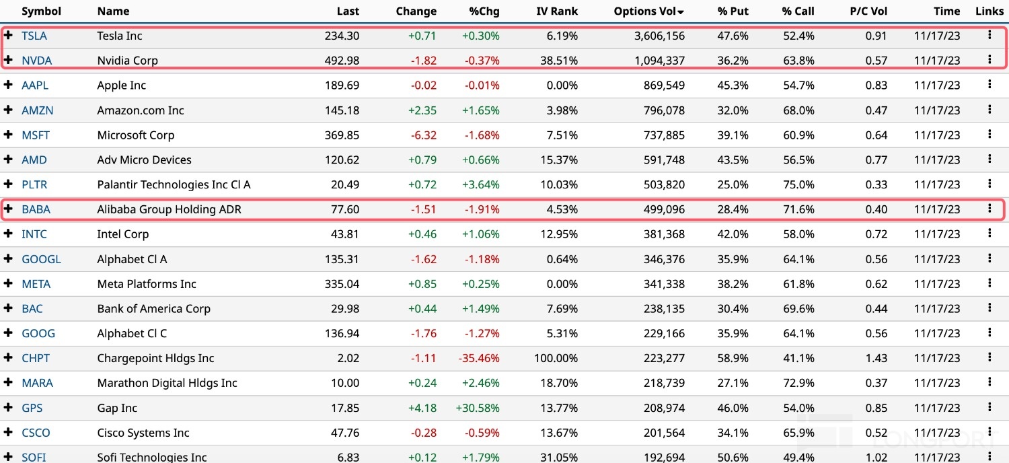The image size is (1009, 463).
Task: Follow the MSFT symbol link
Action: (x=36, y=135)
